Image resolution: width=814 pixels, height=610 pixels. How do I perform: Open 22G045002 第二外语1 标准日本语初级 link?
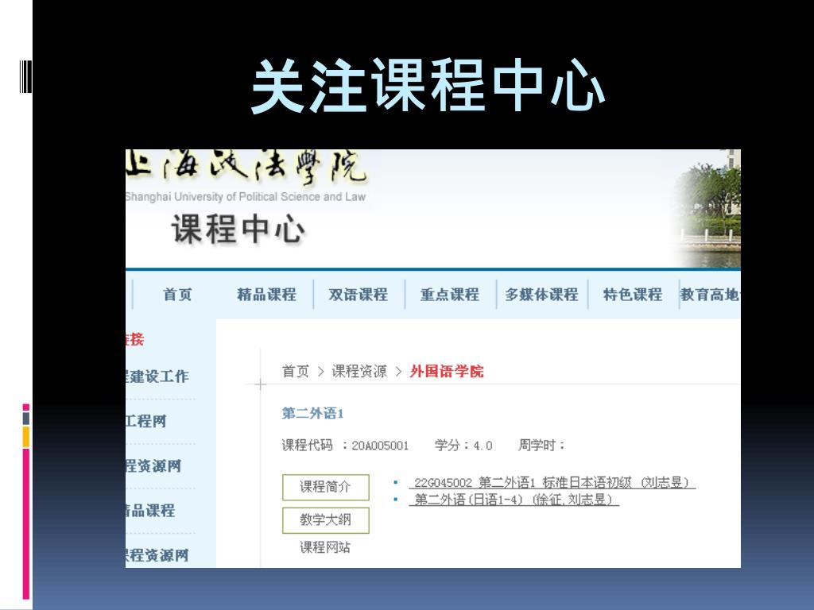(552, 483)
